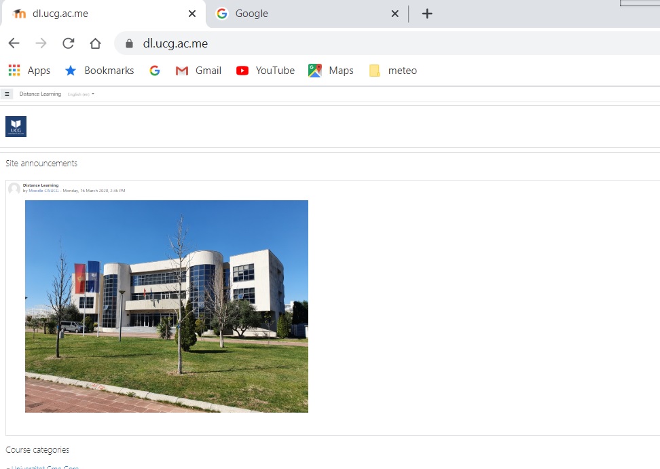Screen dimensions: 660x469
Task: Open the Moodle CISUCG author link
Action: pos(43,191)
